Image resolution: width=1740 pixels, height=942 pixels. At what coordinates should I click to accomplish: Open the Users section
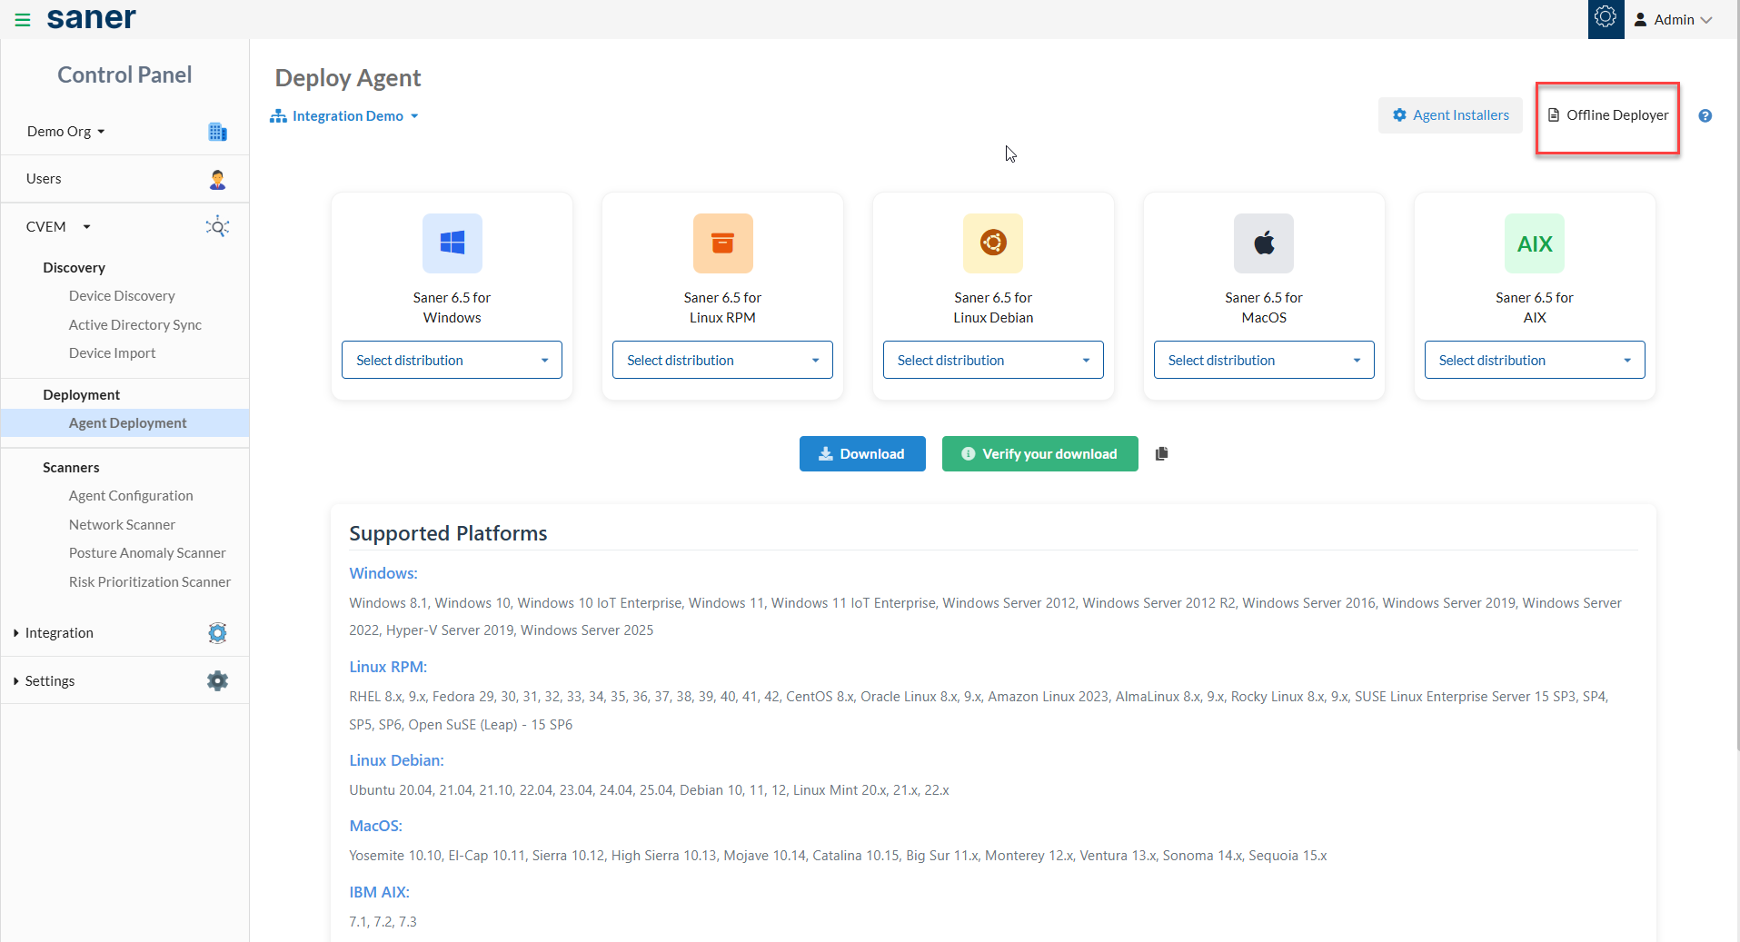click(44, 179)
